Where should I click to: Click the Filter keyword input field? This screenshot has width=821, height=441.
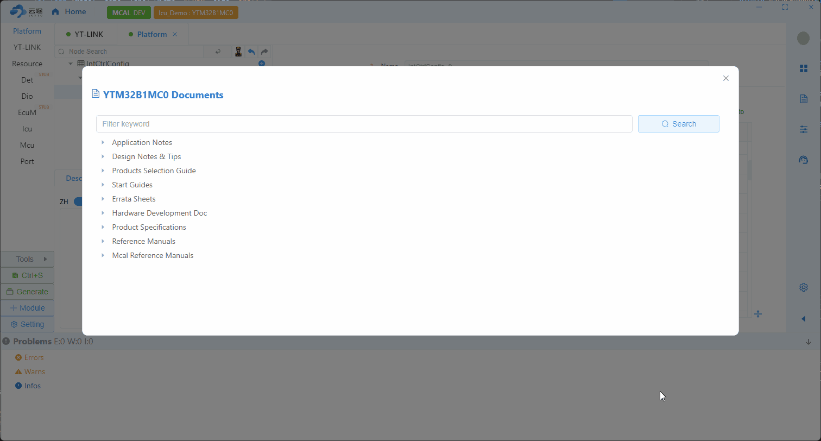click(x=364, y=124)
